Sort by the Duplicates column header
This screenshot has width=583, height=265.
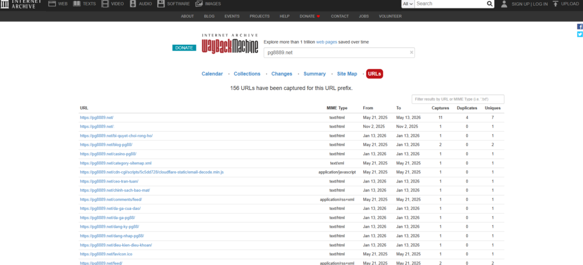pyautogui.click(x=467, y=108)
